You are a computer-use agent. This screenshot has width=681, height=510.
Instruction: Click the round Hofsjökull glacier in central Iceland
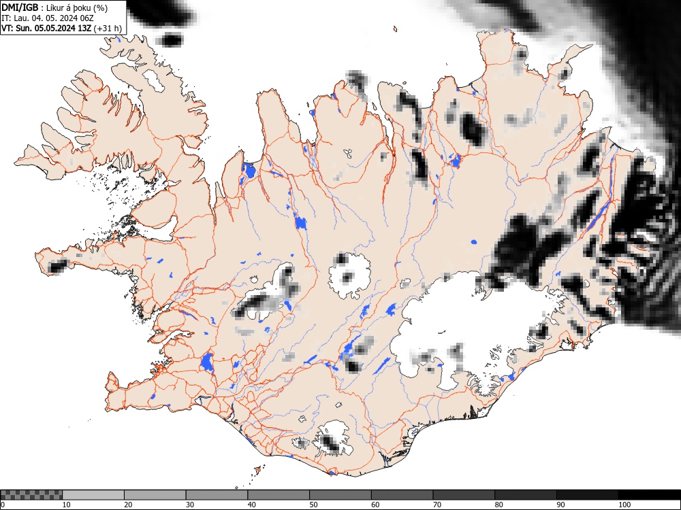tap(349, 275)
